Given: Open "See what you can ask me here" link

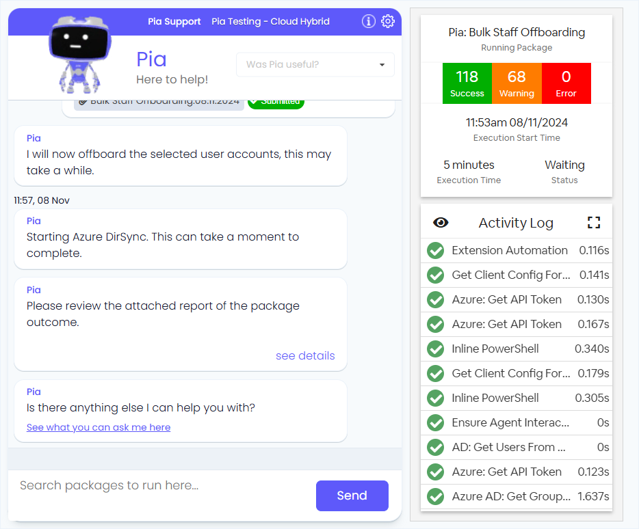Looking at the screenshot, I should pyautogui.click(x=99, y=427).
